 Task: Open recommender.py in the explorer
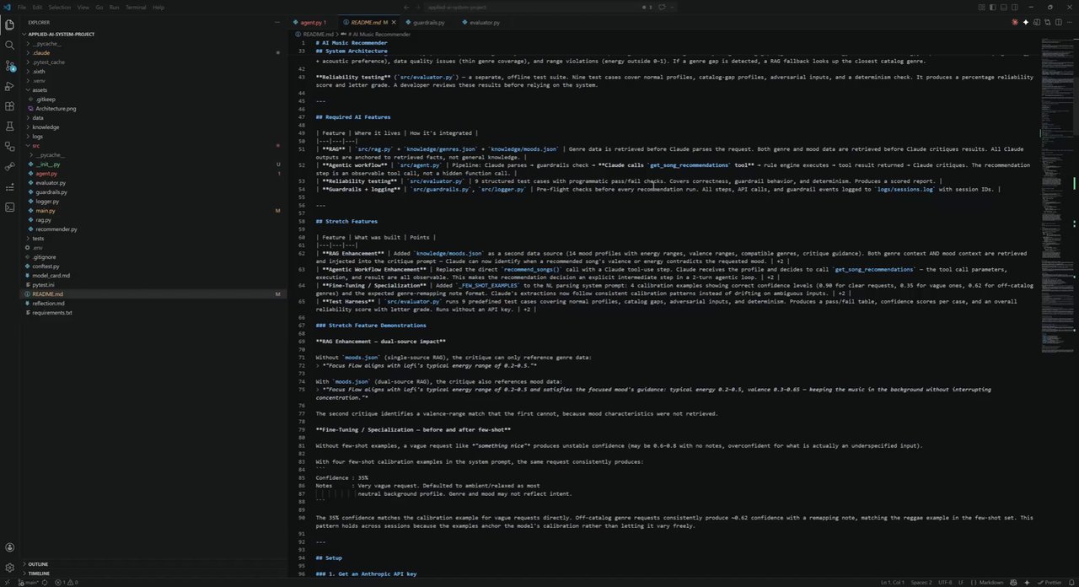point(56,229)
